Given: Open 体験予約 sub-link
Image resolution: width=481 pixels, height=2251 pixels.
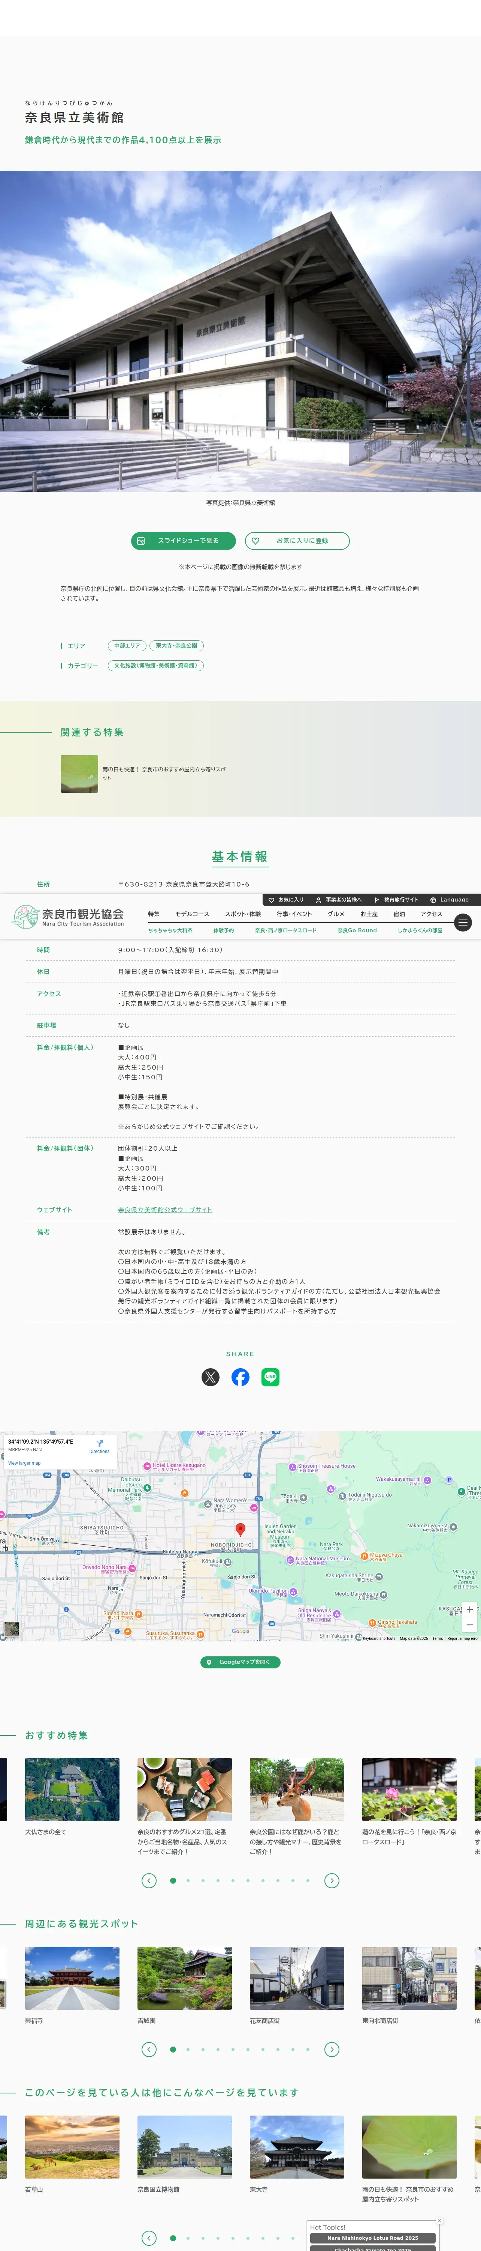Looking at the screenshot, I should pyautogui.click(x=224, y=931).
